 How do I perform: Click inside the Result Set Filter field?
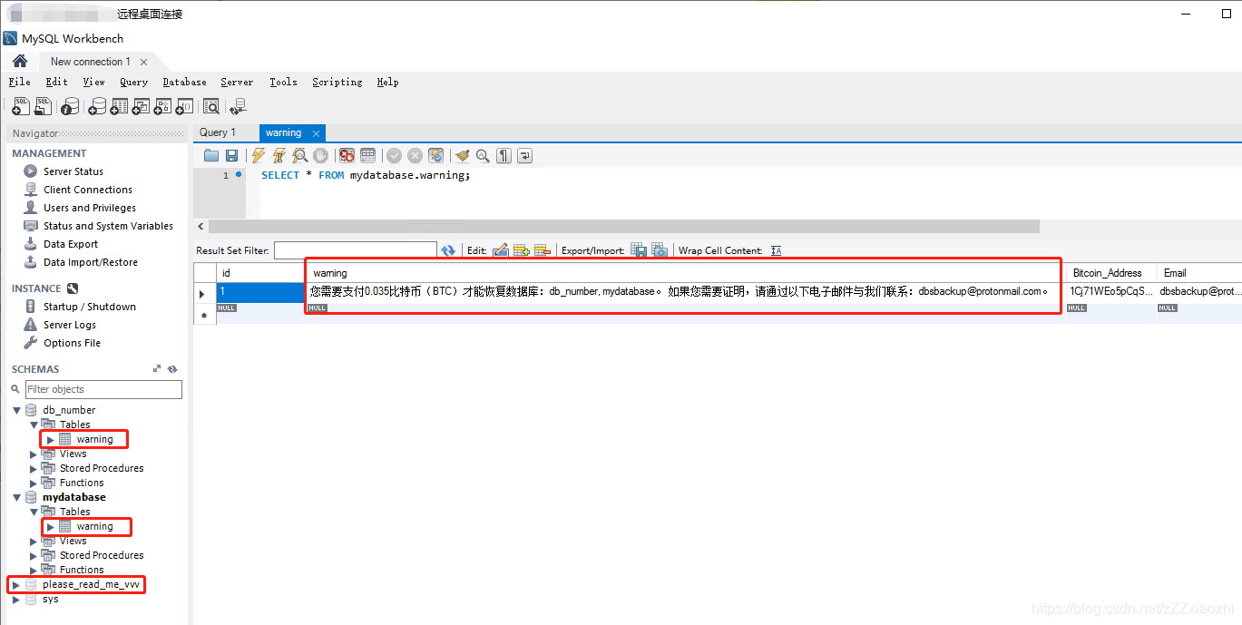[356, 250]
